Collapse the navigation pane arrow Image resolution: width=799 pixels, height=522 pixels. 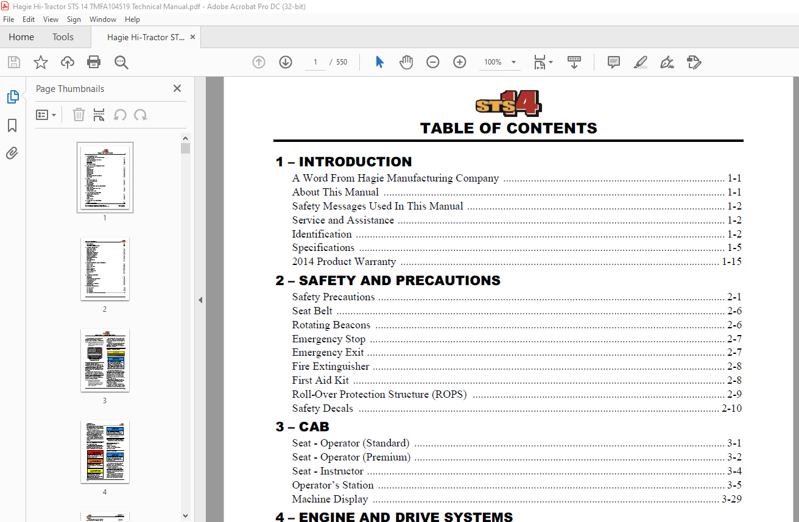(200, 300)
